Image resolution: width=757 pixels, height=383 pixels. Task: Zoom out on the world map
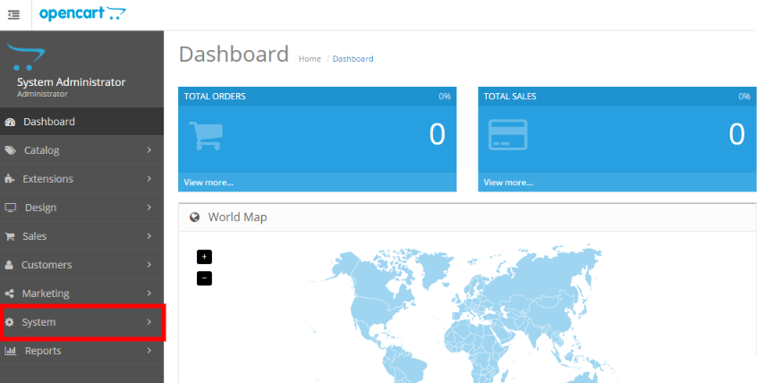coord(204,278)
